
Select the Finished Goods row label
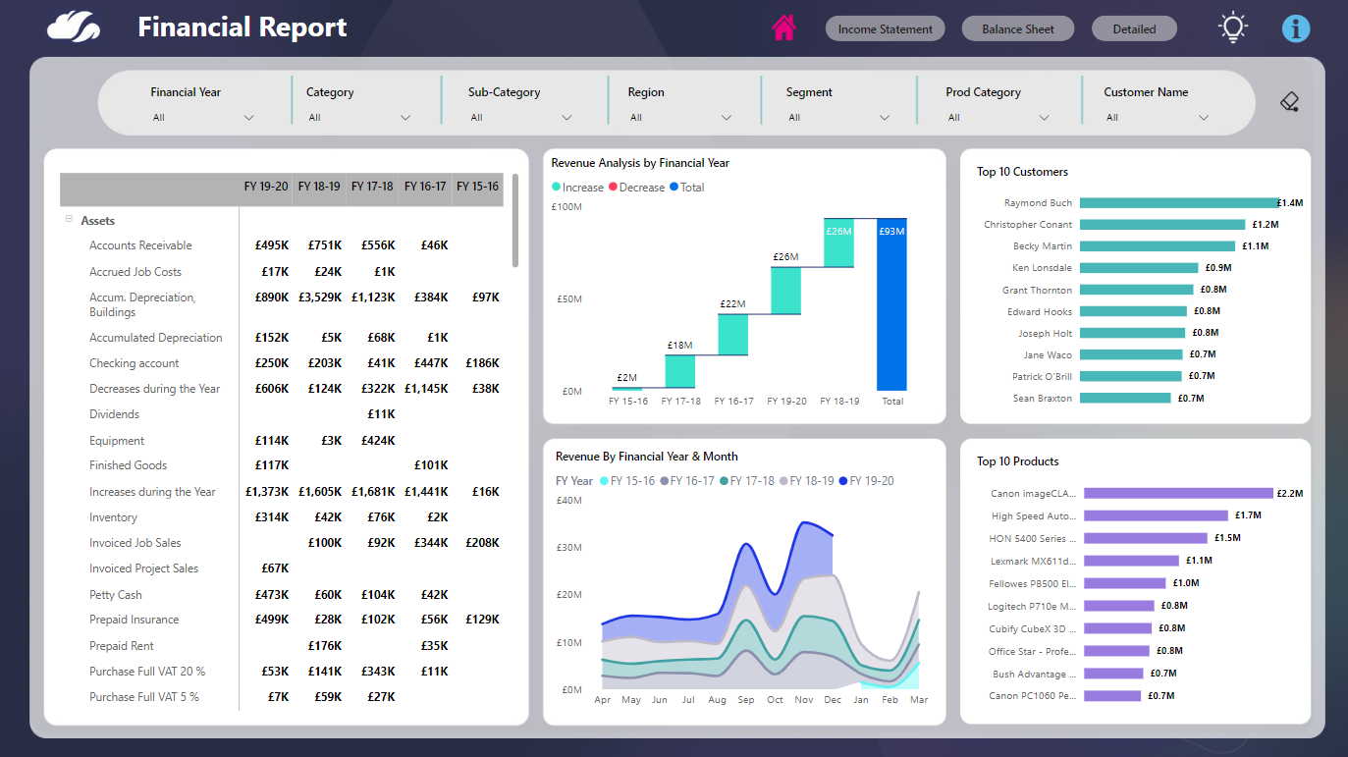pyautogui.click(x=129, y=465)
